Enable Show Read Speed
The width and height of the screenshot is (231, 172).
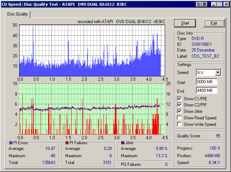(180, 118)
